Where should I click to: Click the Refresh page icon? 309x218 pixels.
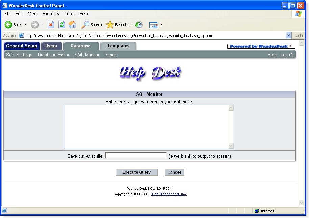[x=62, y=25]
